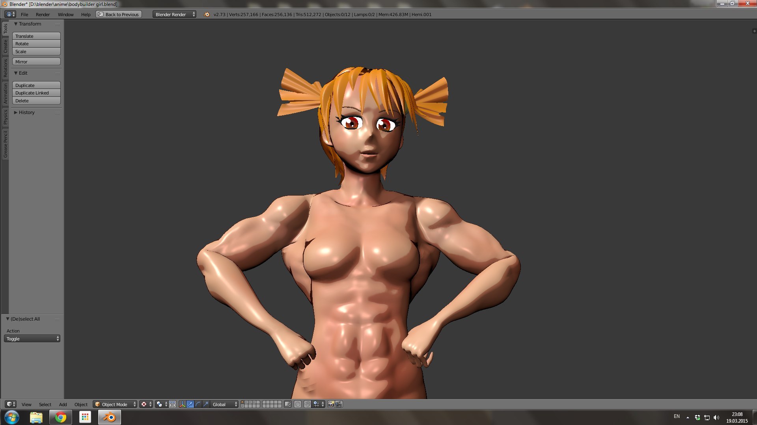
Task: Open Chrome from the Windows taskbar
Action: (60, 417)
